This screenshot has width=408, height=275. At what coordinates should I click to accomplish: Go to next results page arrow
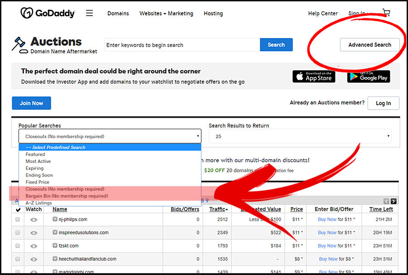pyautogui.click(x=393, y=201)
